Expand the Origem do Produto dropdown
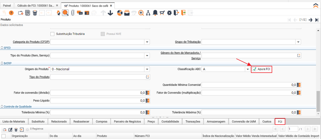 click(x=147, y=69)
